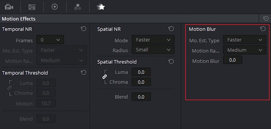
Task: Toggle Spatial Threshold Luma Chroma link
Action: (x=105, y=77)
